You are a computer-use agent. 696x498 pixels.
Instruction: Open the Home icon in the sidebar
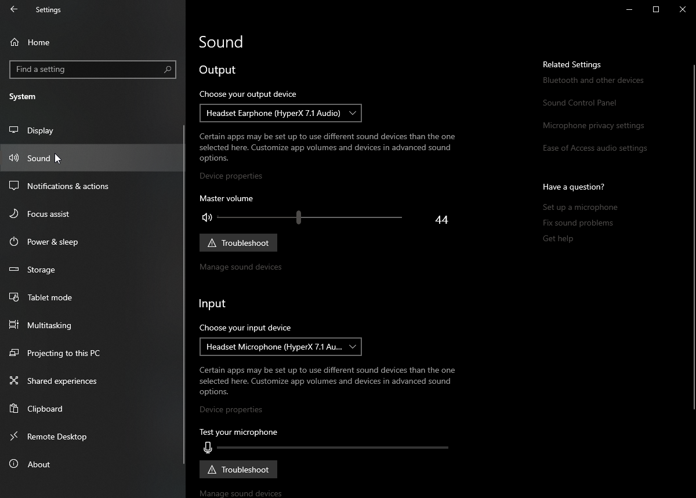[13, 42]
